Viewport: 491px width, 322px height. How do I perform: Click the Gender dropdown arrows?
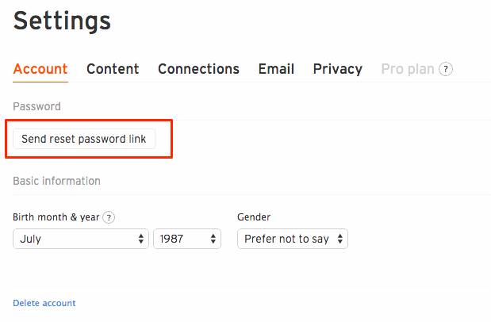coord(340,239)
